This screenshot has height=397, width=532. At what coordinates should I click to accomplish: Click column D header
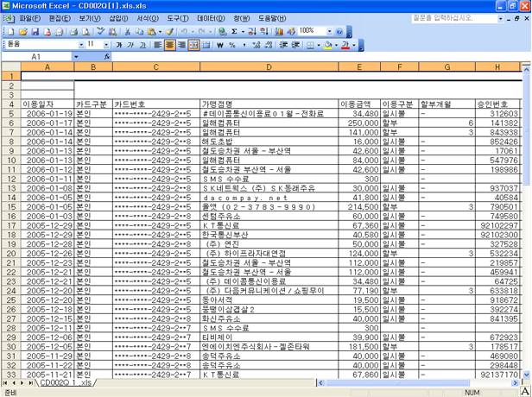click(x=269, y=67)
